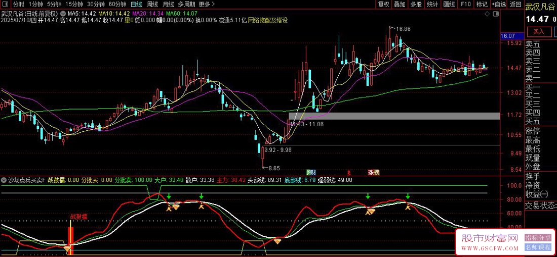This screenshot has width=557, height=257.
Task: Click the diamond signal near indicator bottom center
Action: tap(278, 241)
